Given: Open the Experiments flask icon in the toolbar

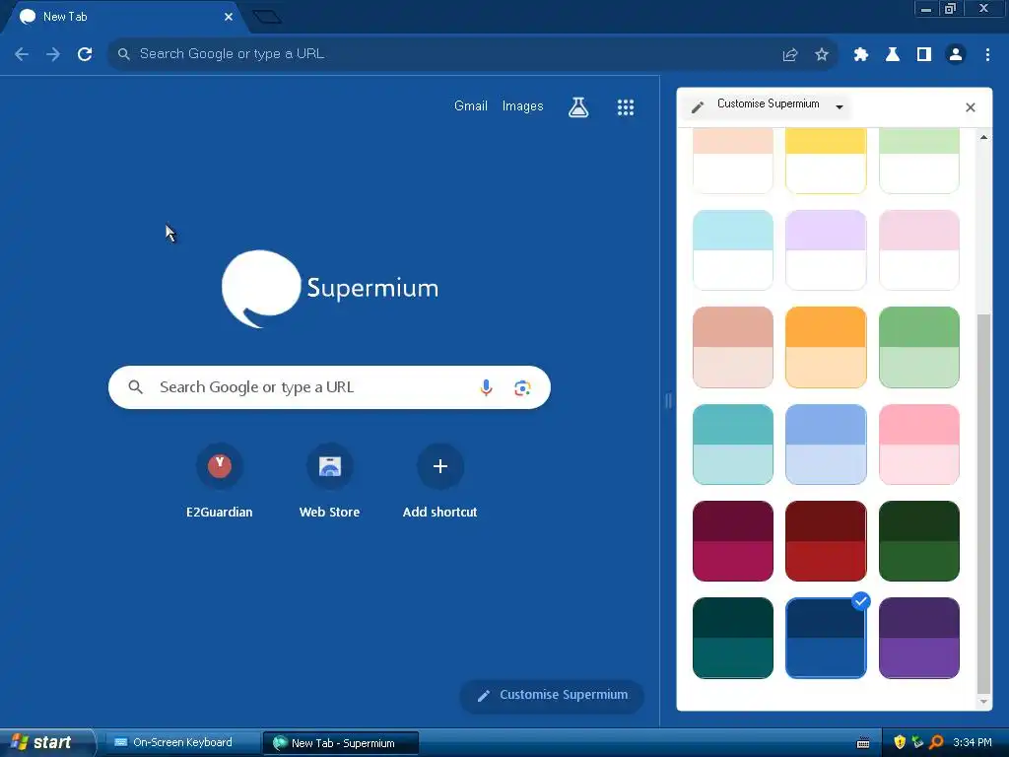Looking at the screenshot, I should 893,55.
